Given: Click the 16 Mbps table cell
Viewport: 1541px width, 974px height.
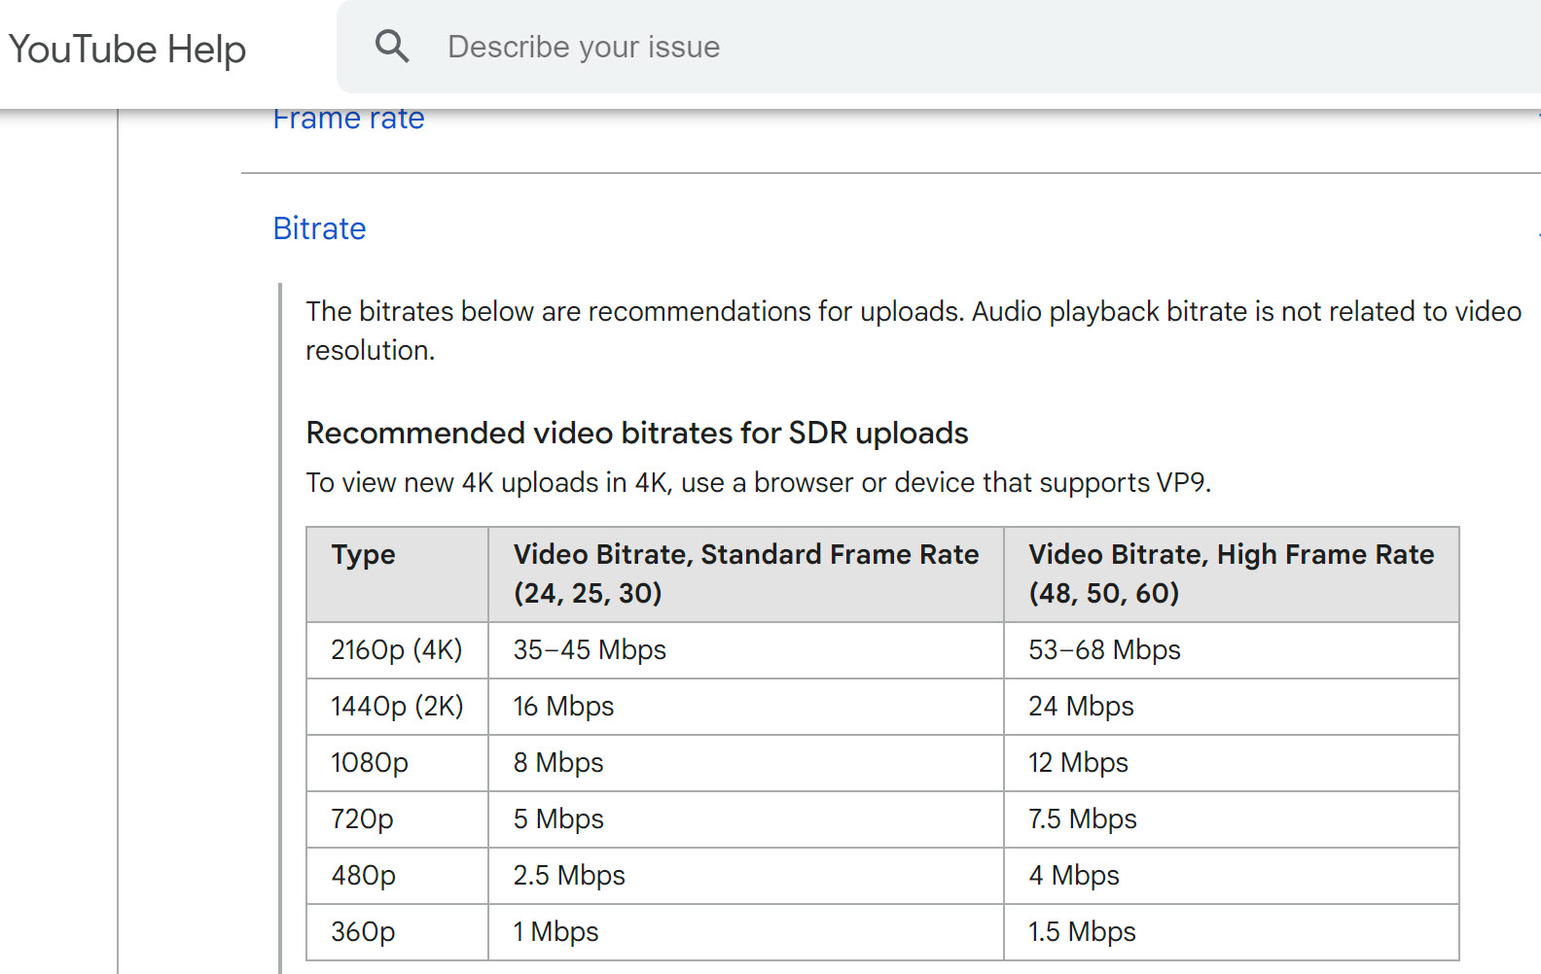Looking at the screenshot, I should click(563, 706).
